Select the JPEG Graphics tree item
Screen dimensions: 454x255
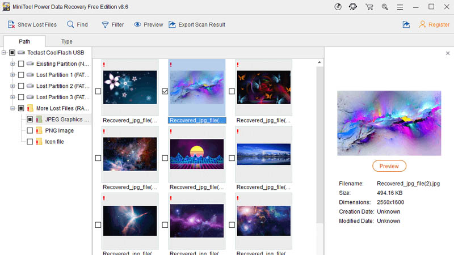pyautogui.click(x=67, y=120)
